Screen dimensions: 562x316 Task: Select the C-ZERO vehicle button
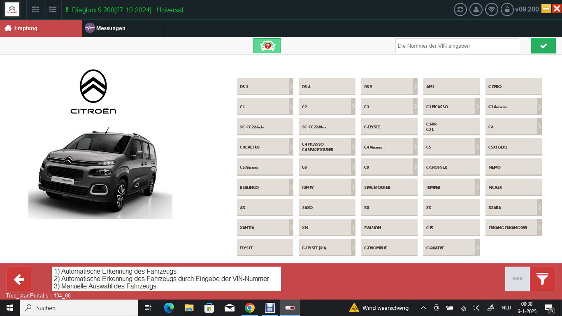point(513,86)
